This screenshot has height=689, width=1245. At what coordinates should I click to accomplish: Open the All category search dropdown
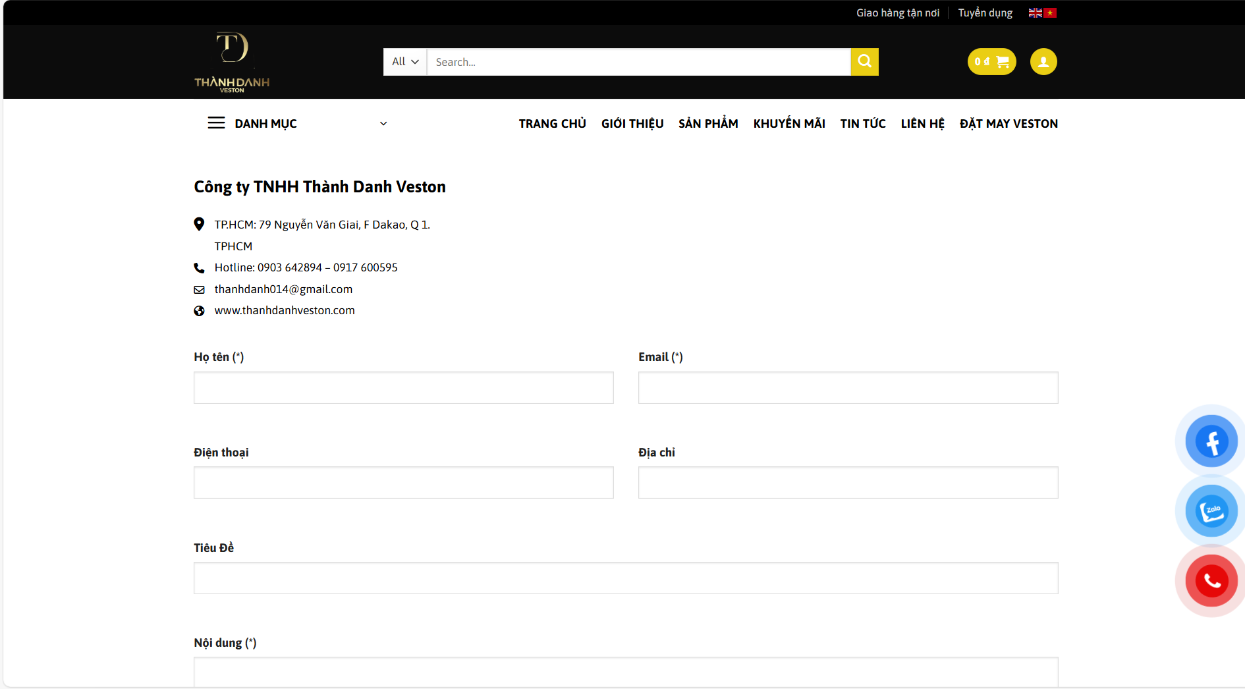(405, 62)
